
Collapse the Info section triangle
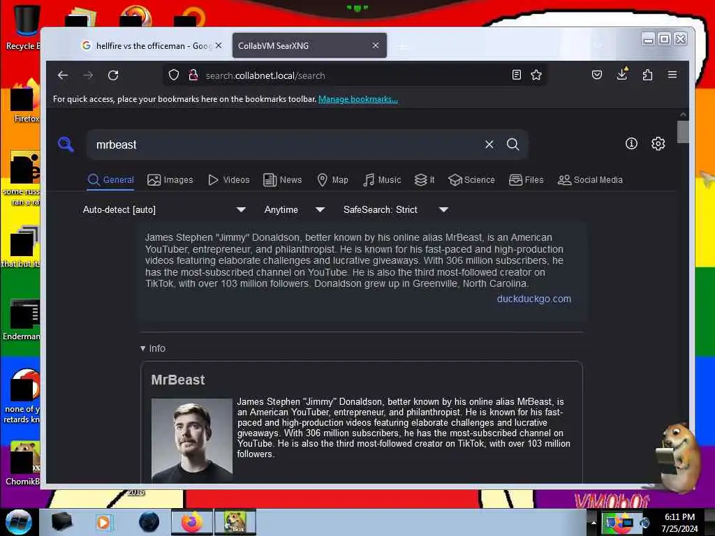coord(142,348)
